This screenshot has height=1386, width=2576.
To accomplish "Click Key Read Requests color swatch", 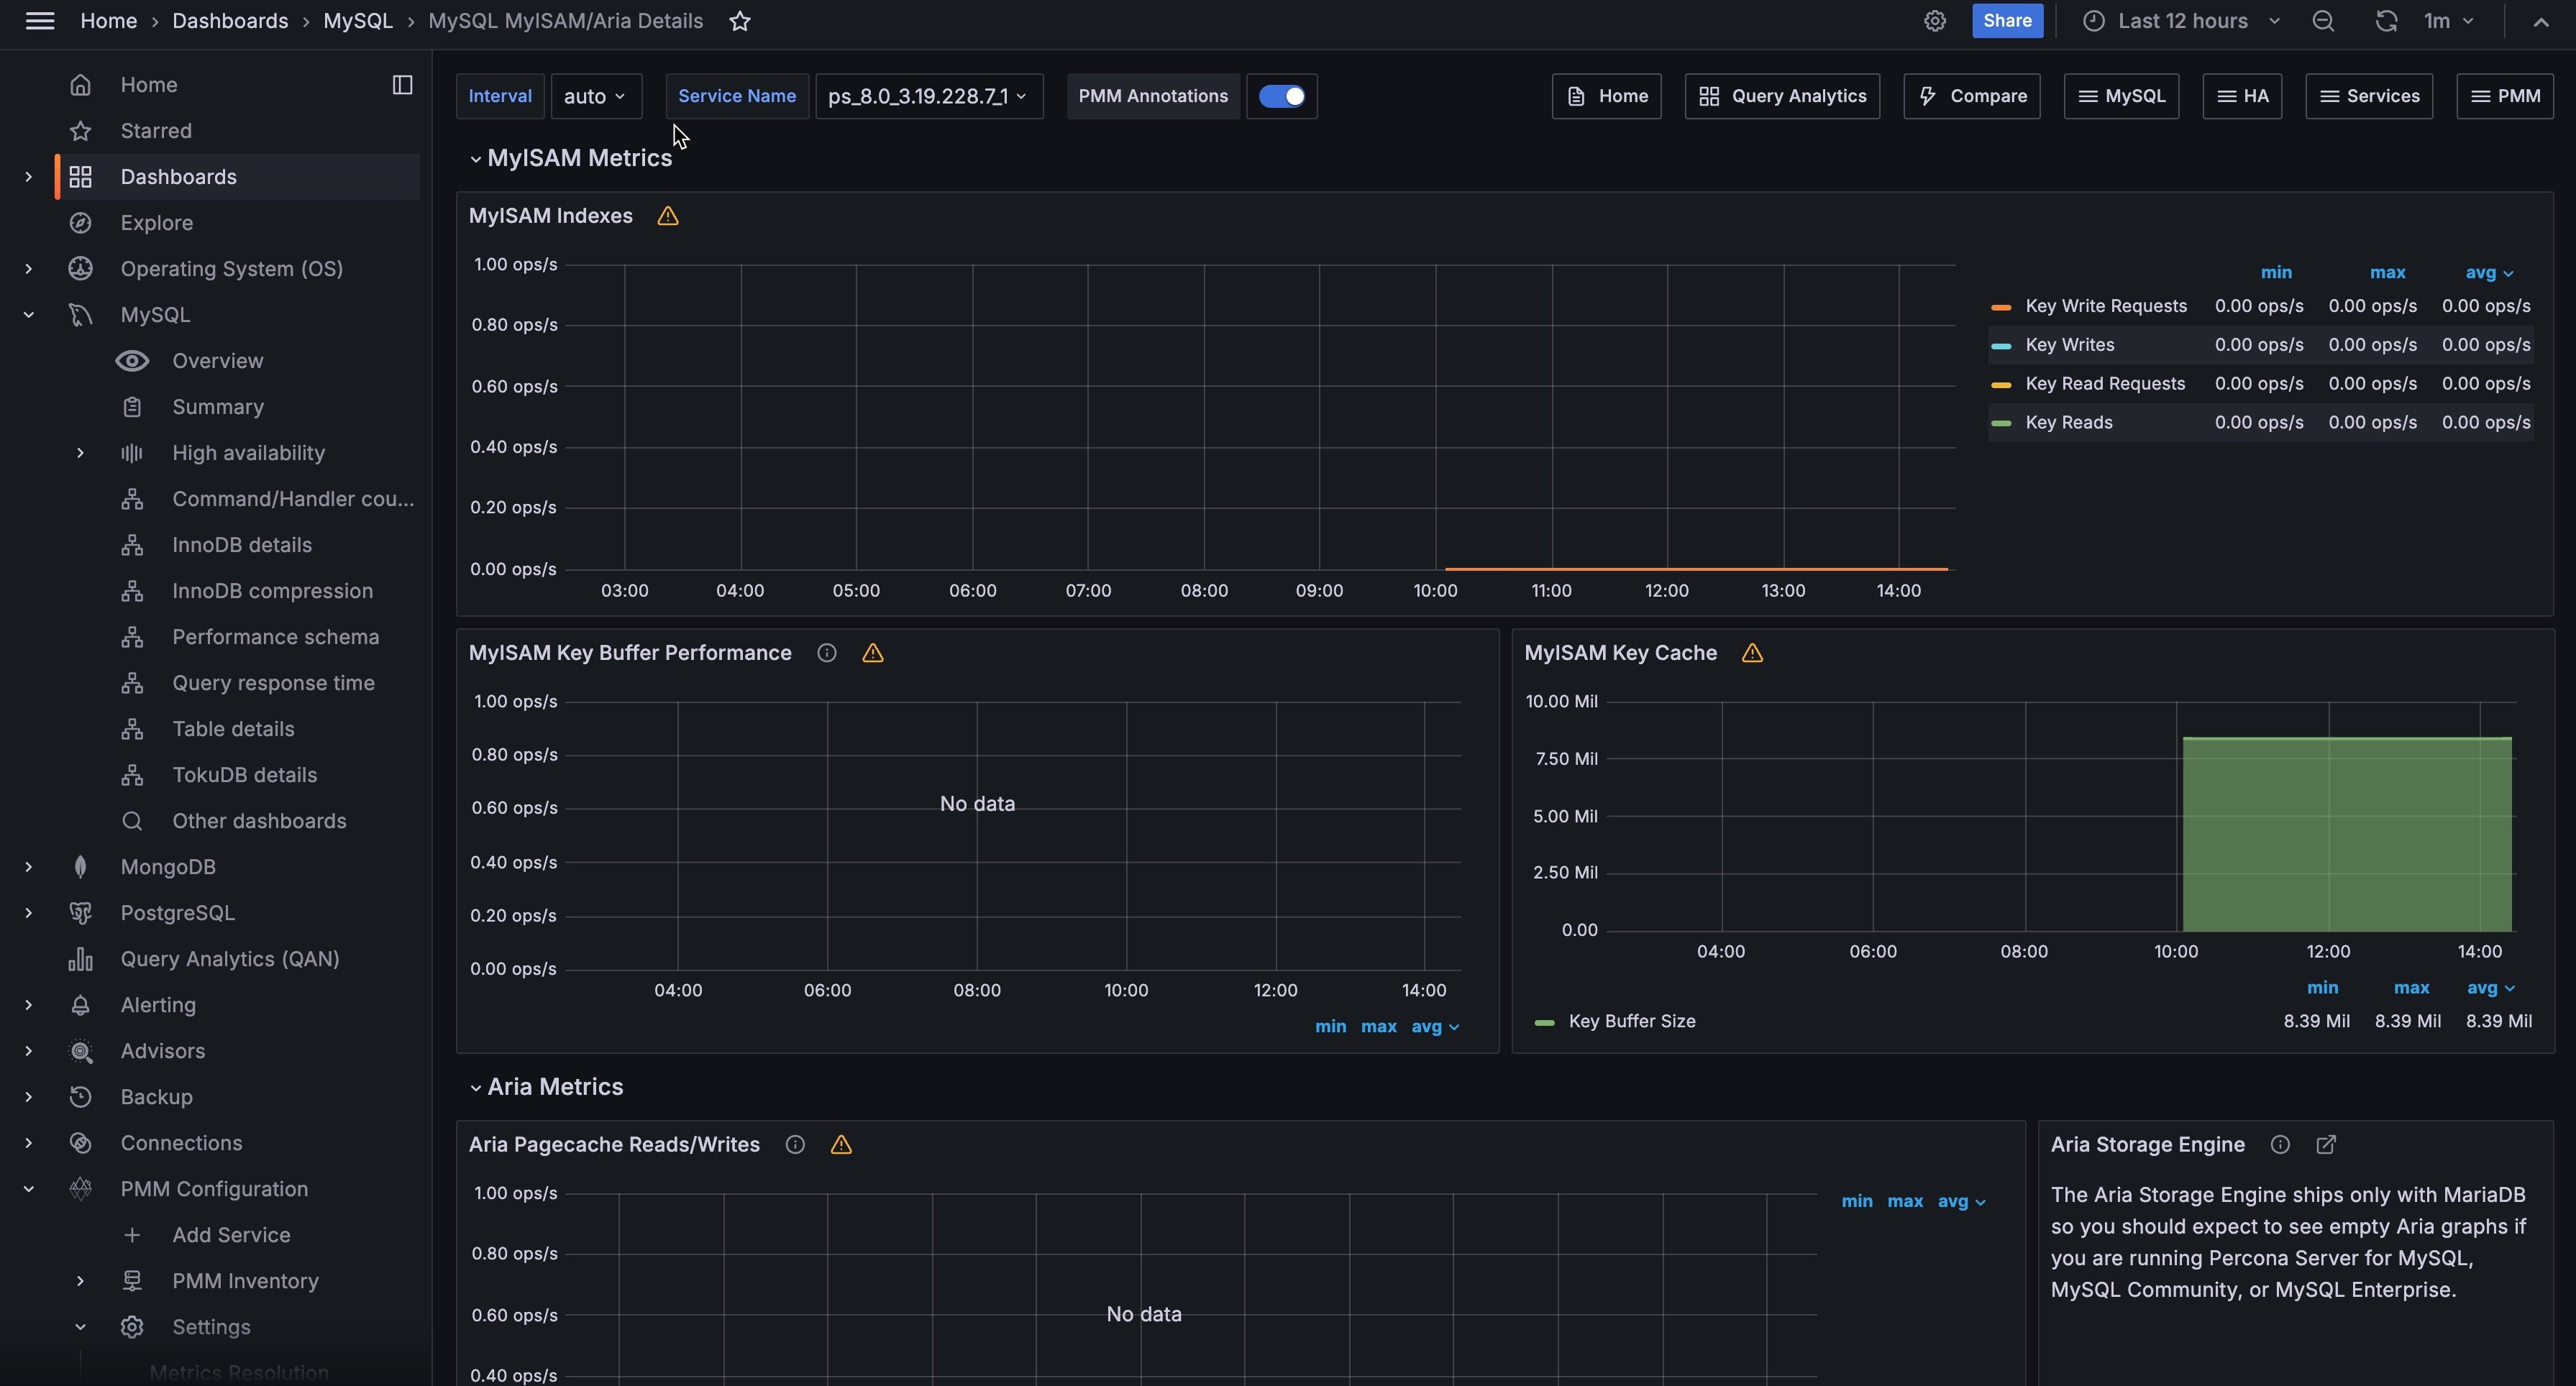I will [x=2000, y=385].
